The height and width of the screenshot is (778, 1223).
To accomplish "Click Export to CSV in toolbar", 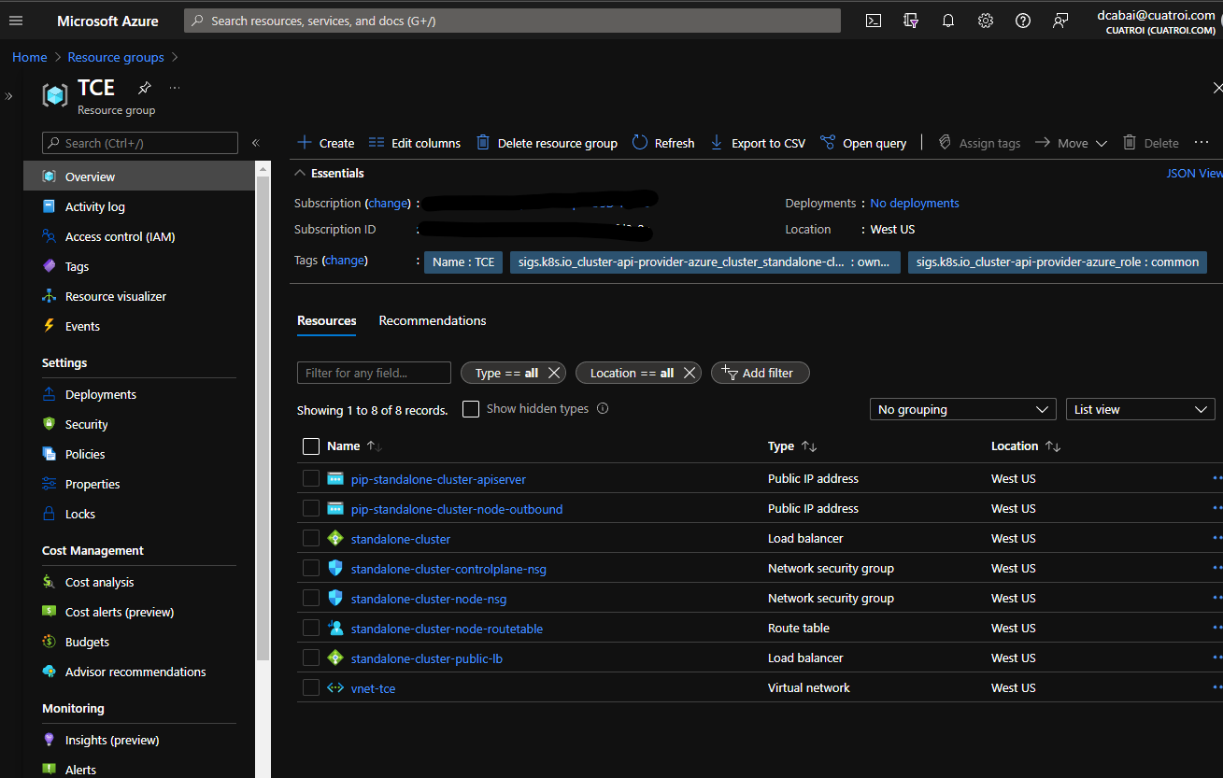I will (x=757, y=143).
